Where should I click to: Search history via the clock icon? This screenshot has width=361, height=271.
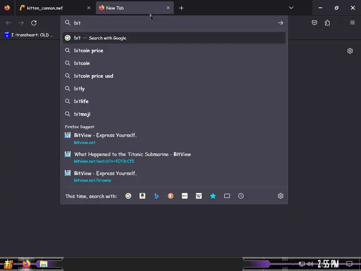[x=241, y=196]
